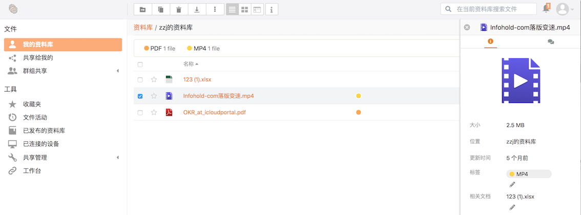Viewport: 581px width, 215px height.
Task: Expand the 群组共享 sidebar section
Action: coord(118,71)
